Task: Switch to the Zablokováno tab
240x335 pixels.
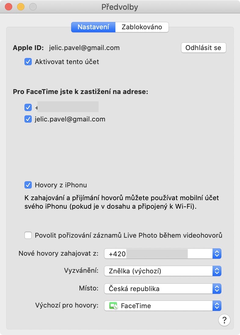Action: [142, 27]
